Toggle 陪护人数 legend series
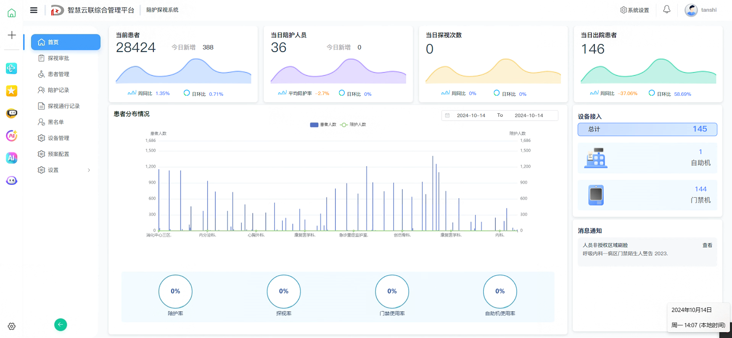 (x=353, y=125)
